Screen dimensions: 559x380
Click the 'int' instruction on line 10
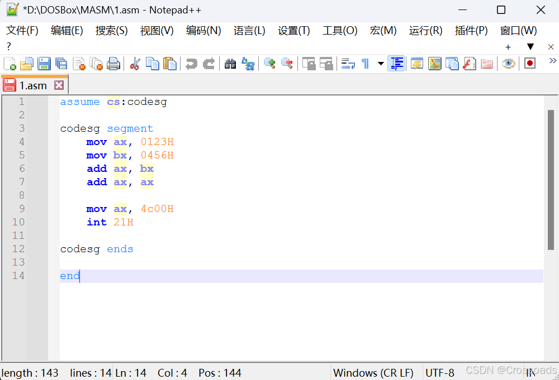tap(97, 223)
